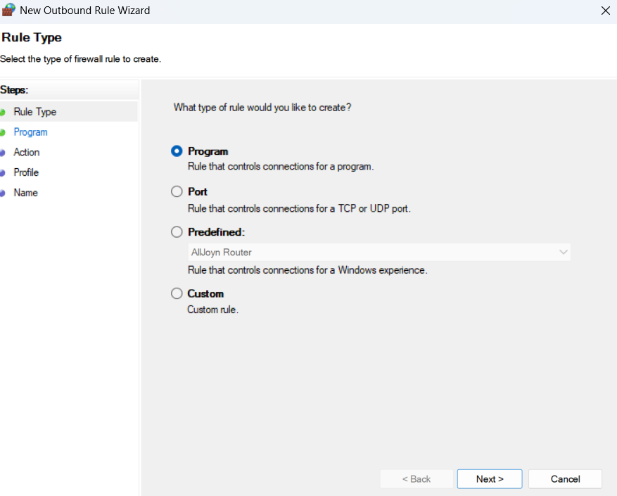Go to the Rule Type step in sidebar
The width and height of the screenshot is (617, 496).
(x=34, y=112)
